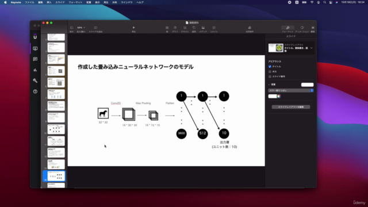Open the ファイル menu

[x=29, y=2]
